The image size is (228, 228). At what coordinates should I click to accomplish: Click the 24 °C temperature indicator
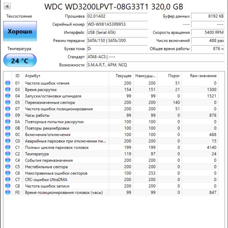pos(20,60)
